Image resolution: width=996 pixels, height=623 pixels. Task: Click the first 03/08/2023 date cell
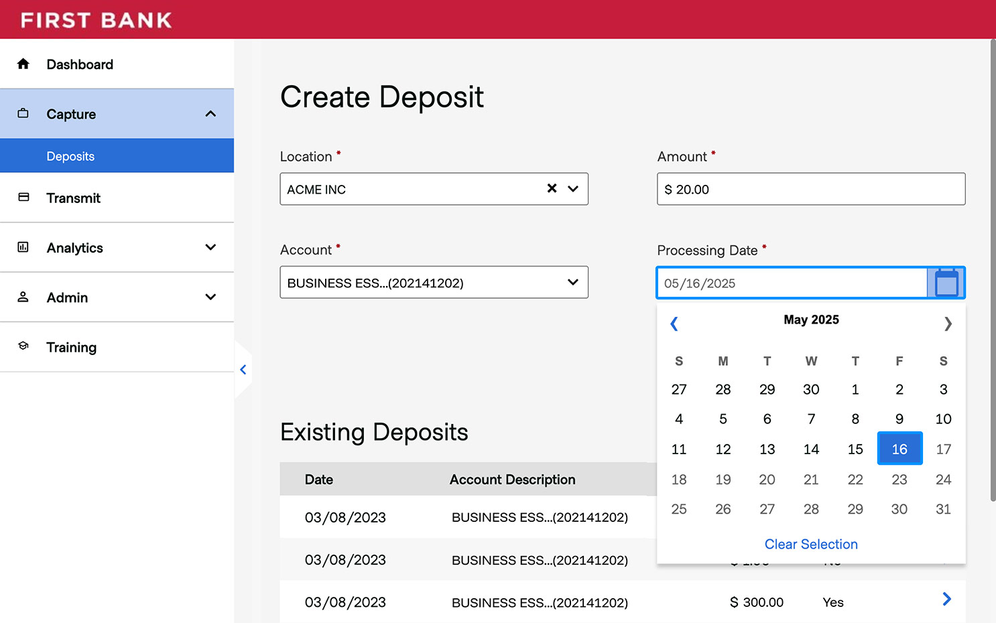point(345,517)
